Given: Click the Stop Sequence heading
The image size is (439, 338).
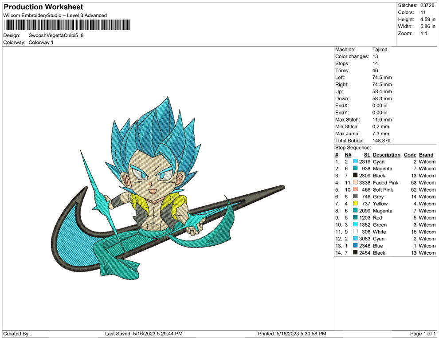Looking at the screenshot, I should tap(353, 148).
